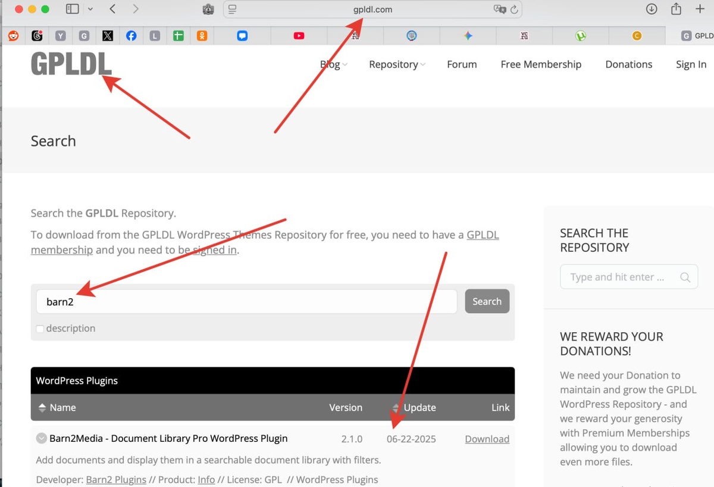The image size is (714, 487).
Task: Open the reader/page menu icon in address bar
Action: pyautogui.click(x=233, y=10)
